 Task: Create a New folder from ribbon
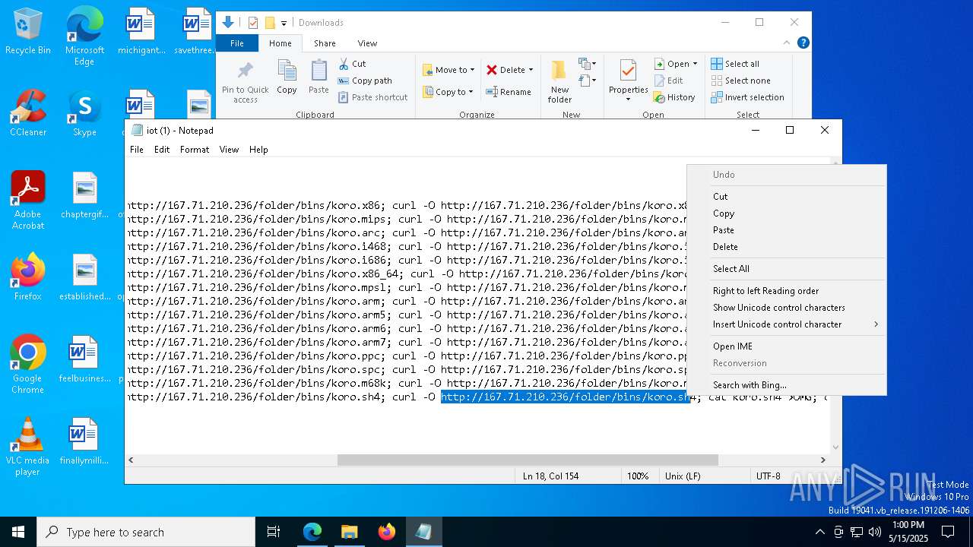tap(559, 82)
